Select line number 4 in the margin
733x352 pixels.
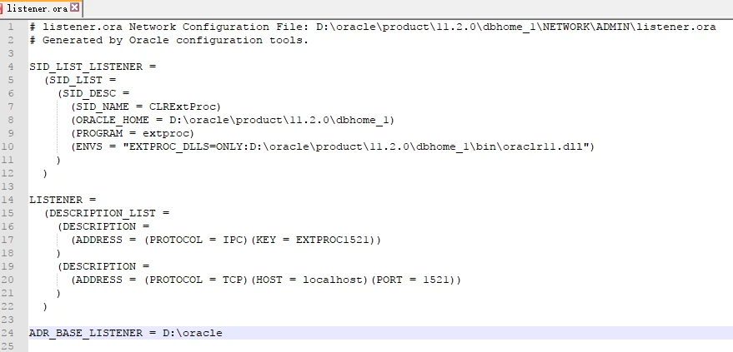tap(11, 67)
